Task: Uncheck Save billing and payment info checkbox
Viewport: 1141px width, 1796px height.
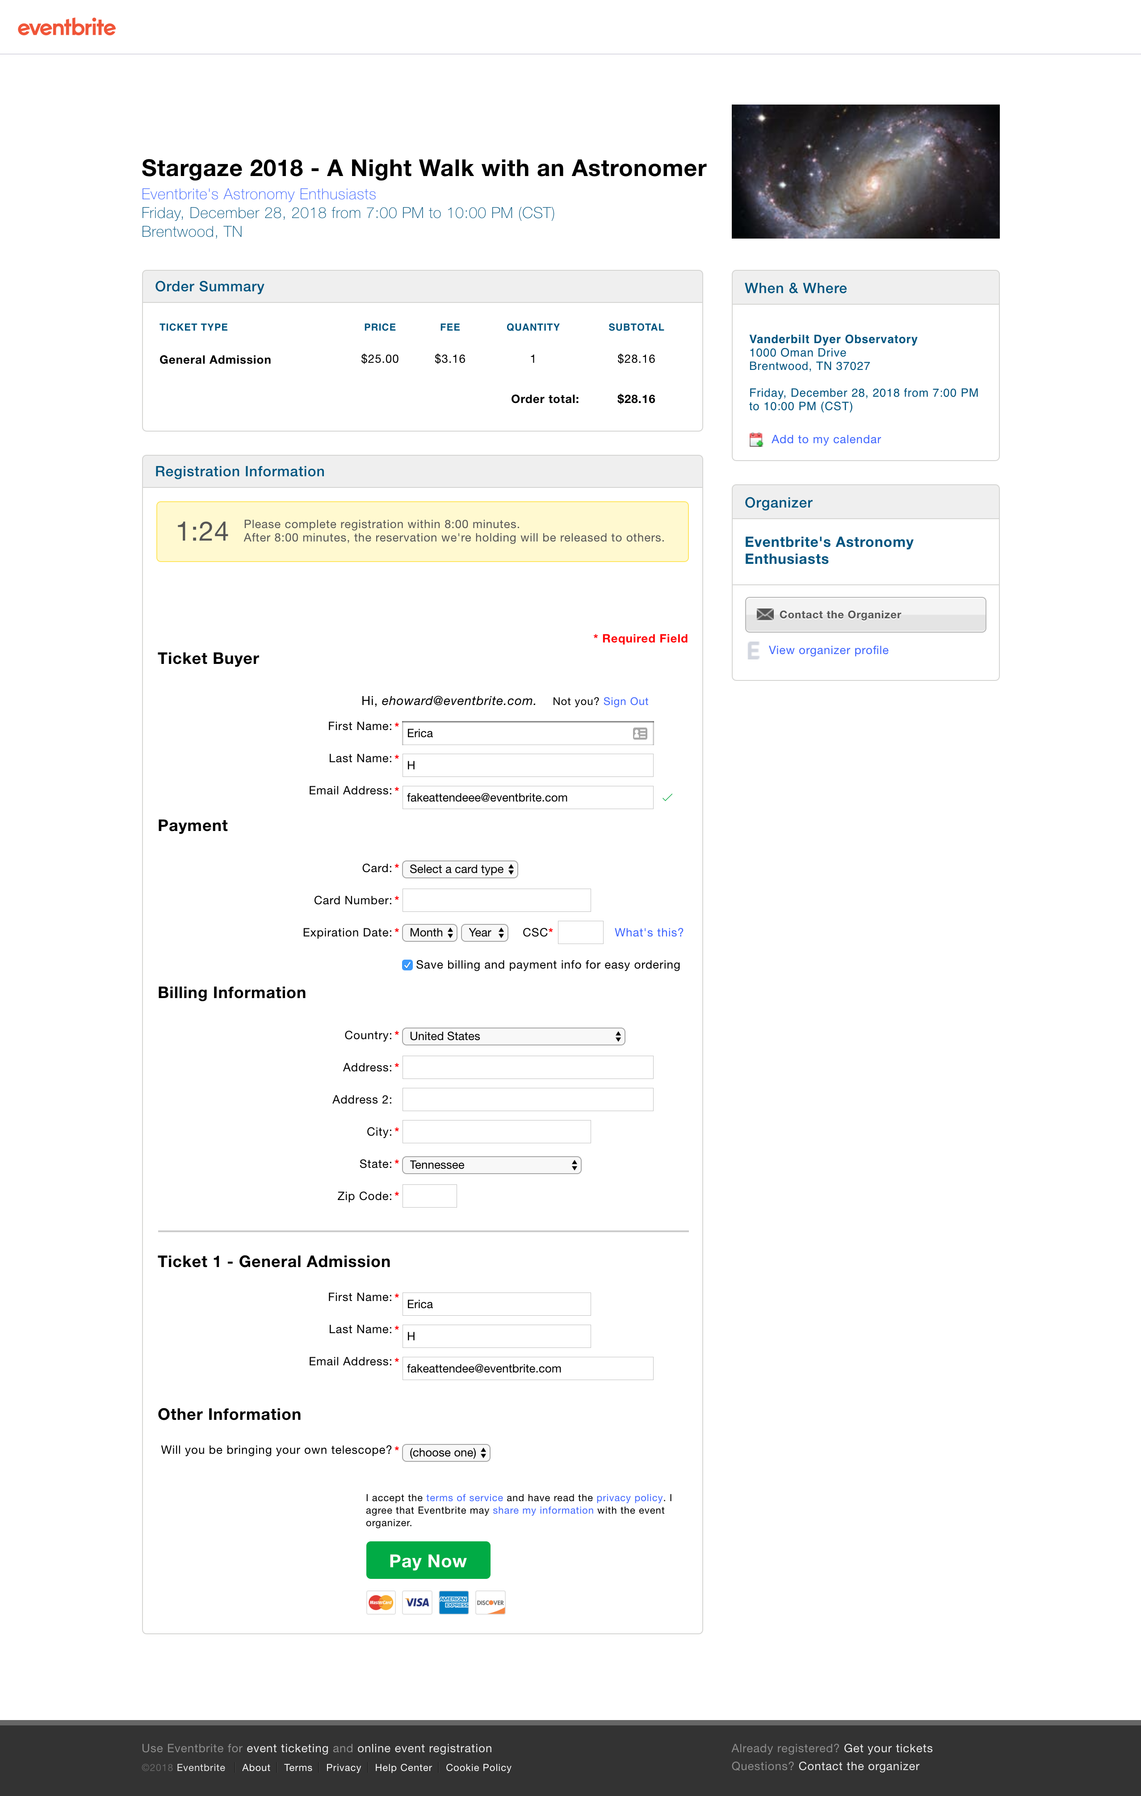Action: pyautogui.click(x=407, y=965)
